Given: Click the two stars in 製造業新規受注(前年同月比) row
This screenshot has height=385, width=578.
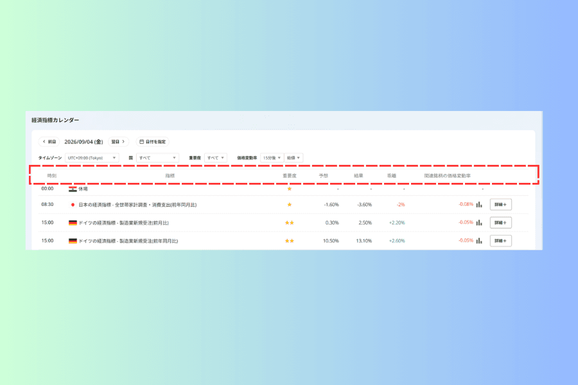Looking at the screenshot, I should tap(290, 241).
